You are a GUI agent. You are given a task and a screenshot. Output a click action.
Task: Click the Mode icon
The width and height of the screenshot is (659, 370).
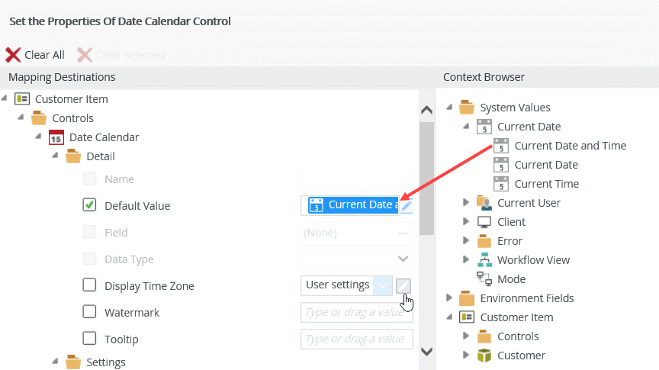484,279
